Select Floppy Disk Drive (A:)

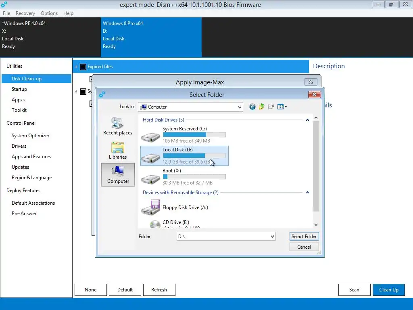tap(185, 207)
